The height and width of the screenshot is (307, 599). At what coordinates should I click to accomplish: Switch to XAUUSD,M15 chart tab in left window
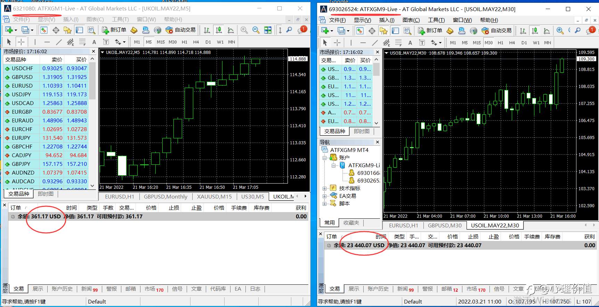pos(214,197)
